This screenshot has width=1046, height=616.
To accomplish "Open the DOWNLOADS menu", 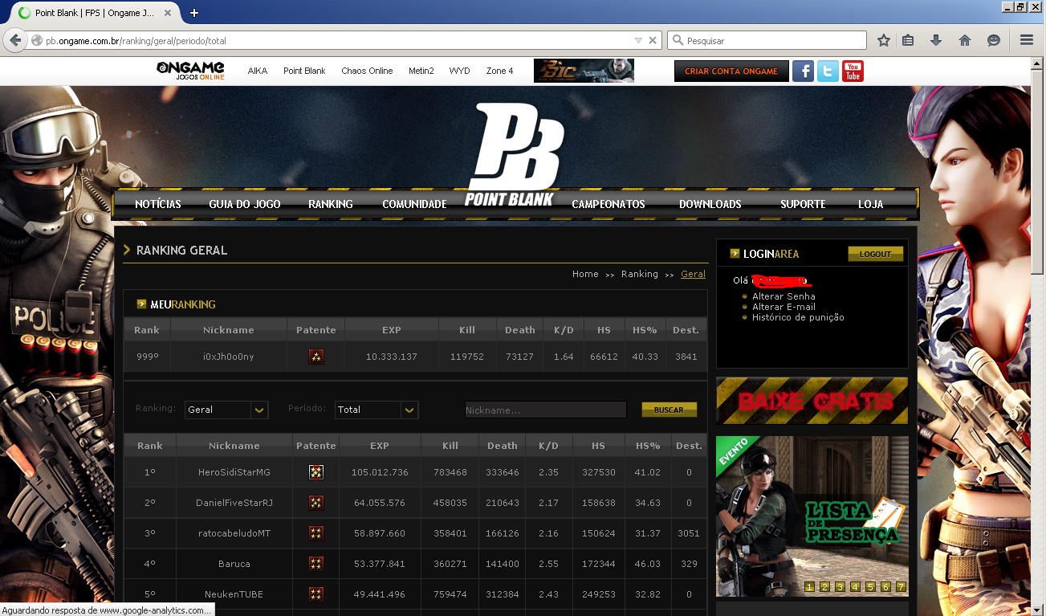I will 710,204.
